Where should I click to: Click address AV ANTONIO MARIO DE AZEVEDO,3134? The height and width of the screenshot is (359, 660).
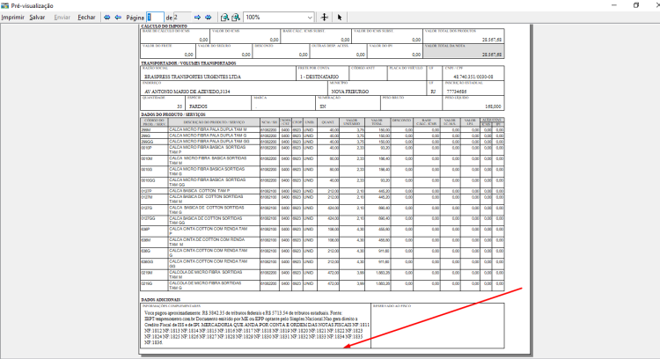point(187,92)
